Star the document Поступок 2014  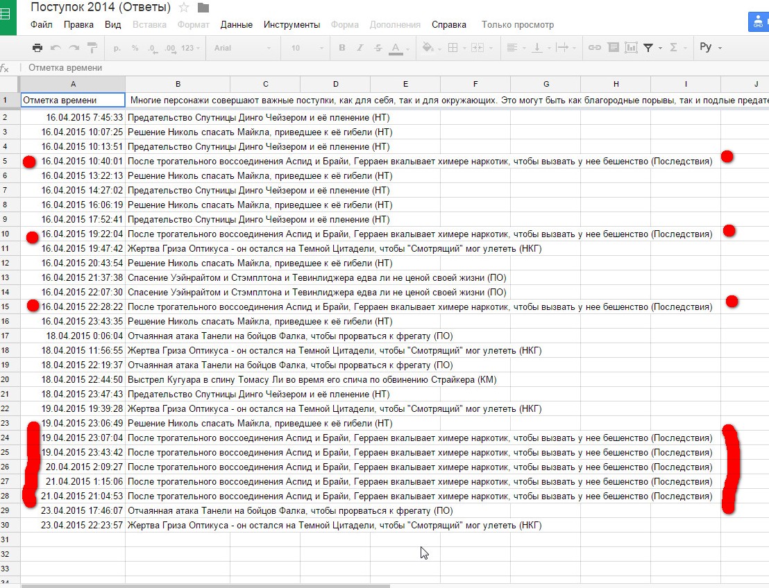click(184, 8)
